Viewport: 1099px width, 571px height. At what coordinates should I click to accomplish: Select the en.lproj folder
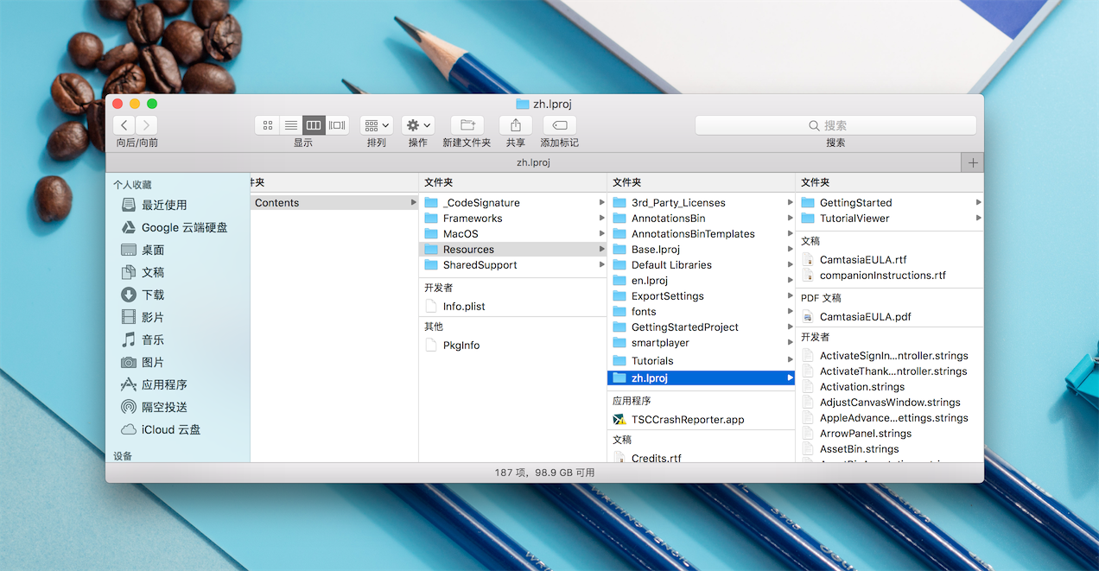(701, 281)
